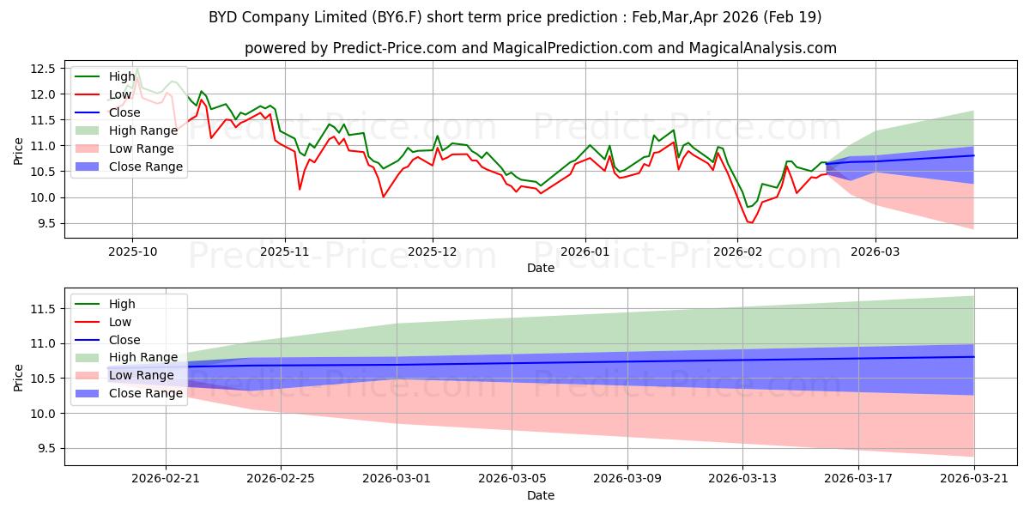Select the Close legend entry in top chart
The image size is (1030, 515).
124,112
